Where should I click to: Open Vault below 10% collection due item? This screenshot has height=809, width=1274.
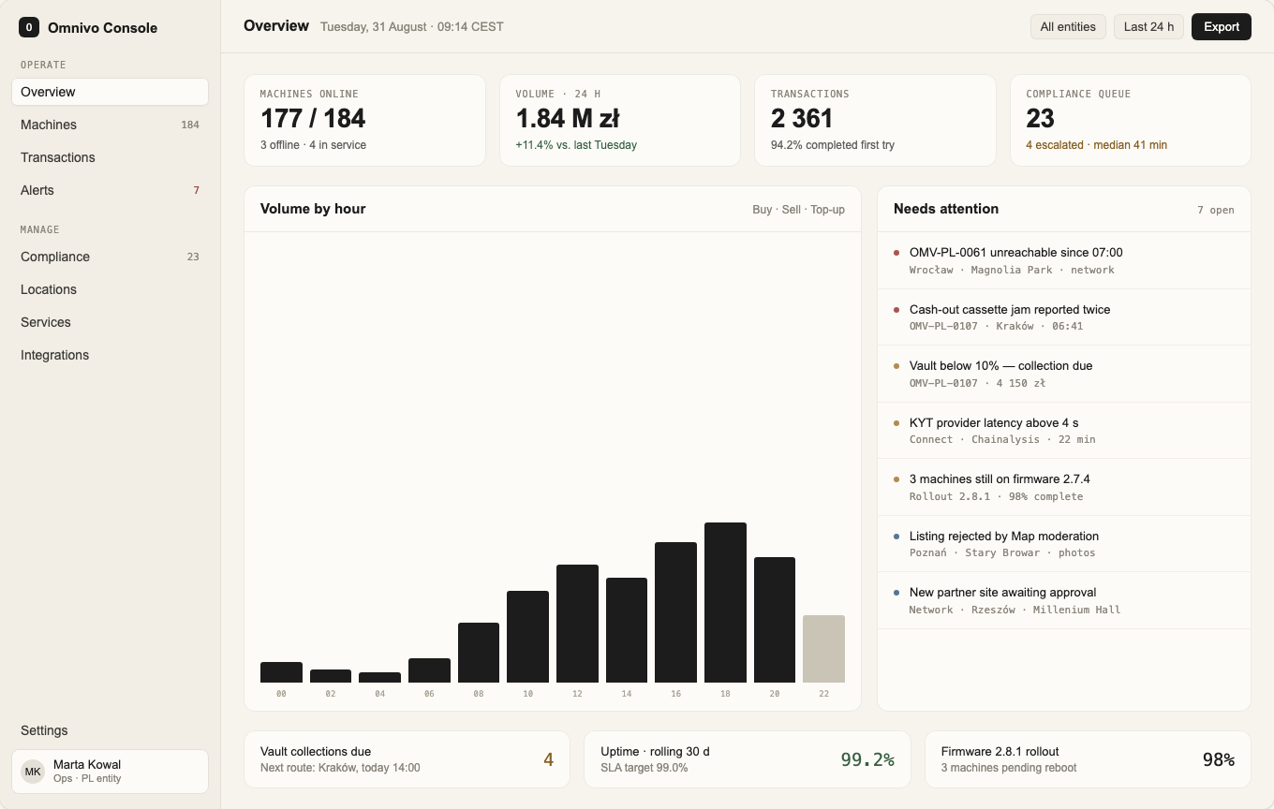[x=1064, y=374]
